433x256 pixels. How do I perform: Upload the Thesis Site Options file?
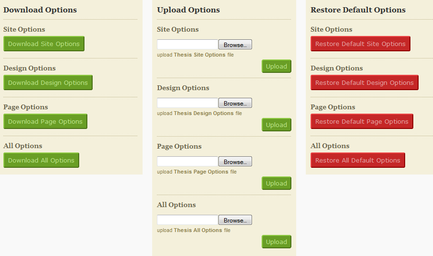pyautogui.click(x=277, y=66)
